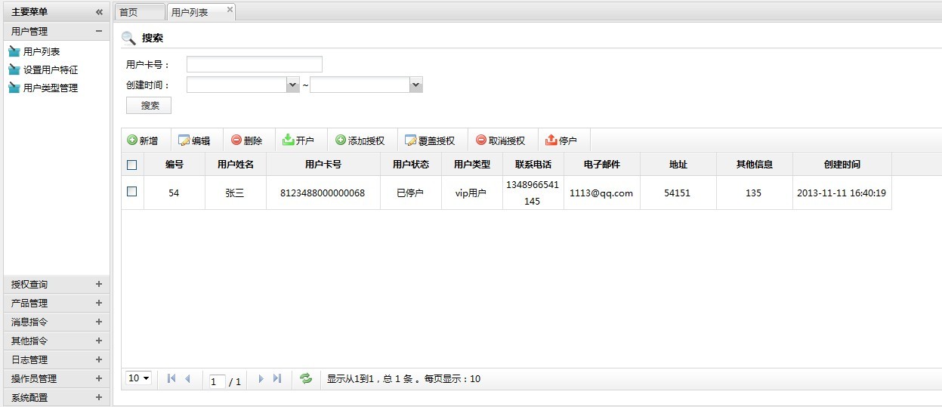Click the 用户卡号 input field
The height and width of the screenshot is (407, 942).
(x=254, y=64)
